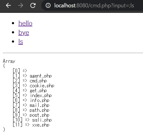
Task: Go back using the browser back arrow
Action: pyautogui.click(x=8, y=6)
